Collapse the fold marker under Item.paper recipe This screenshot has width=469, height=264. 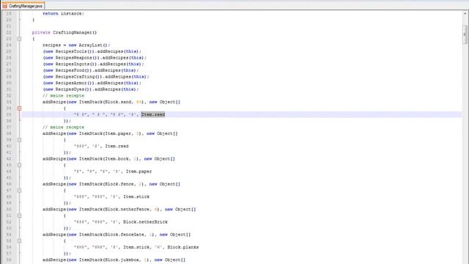[x=19, y=140]
